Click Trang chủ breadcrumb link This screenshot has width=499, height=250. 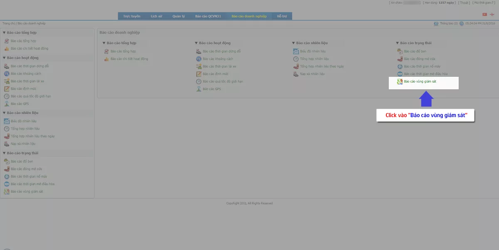[9, 24]
